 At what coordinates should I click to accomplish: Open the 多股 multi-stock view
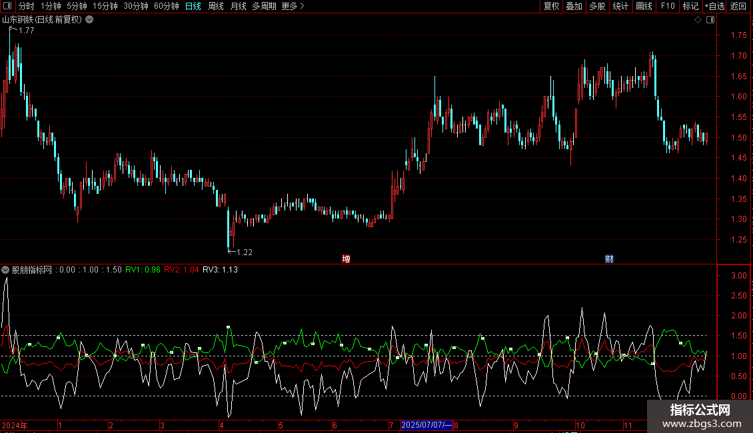[597, 6]
